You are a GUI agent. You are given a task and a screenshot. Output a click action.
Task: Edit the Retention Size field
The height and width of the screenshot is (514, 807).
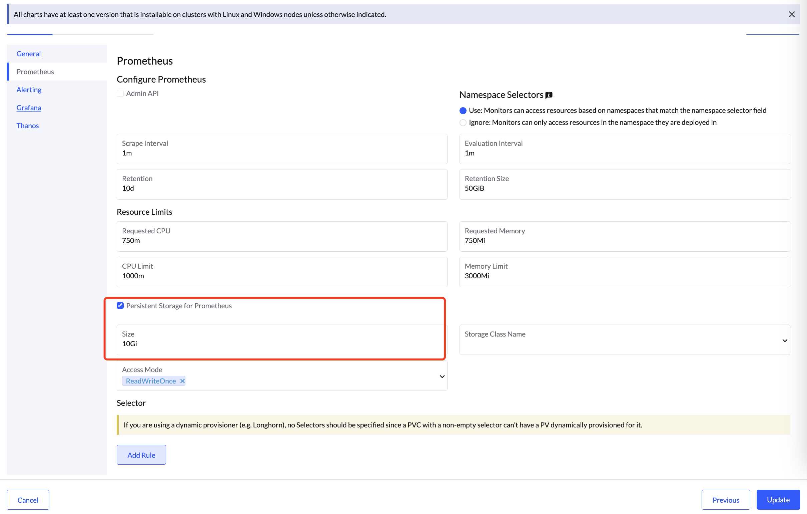[x=624, y=188]
